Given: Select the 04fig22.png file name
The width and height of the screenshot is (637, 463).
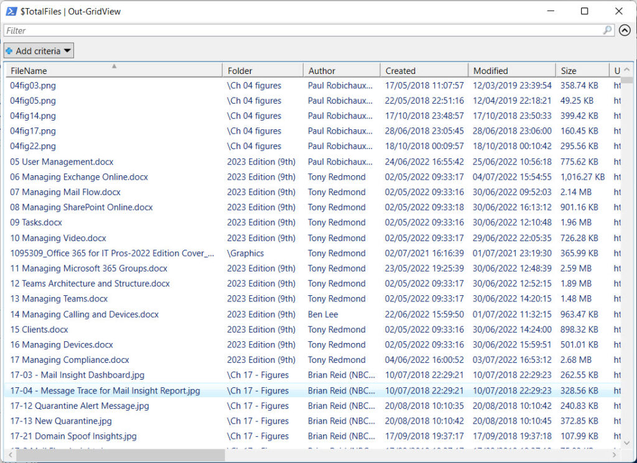Looking at the screenshot, I should pyautogui.click(x=33, y=146).
